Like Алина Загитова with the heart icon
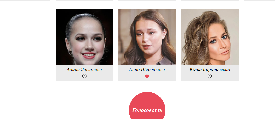 (84, 77)
